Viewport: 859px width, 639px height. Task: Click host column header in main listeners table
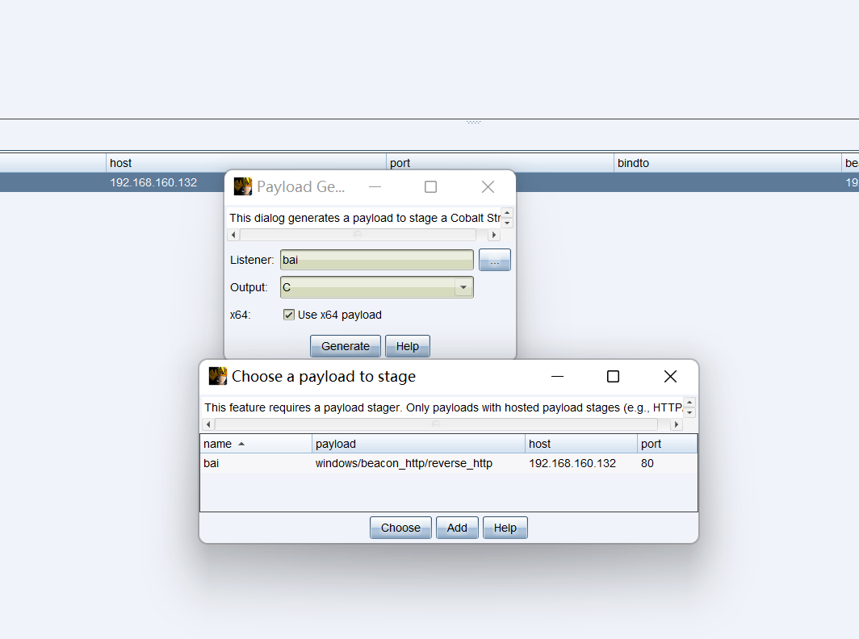[x=246, y=163]
